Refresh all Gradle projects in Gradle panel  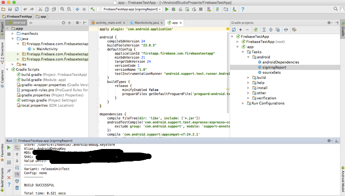tap(234, 30)
